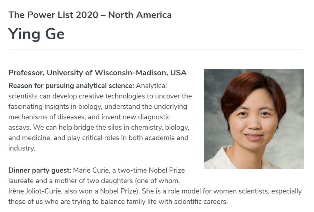The height and width of the screenshot is (212, 314).
Task: Click the words 'North America' in the top heading
Action: coord(140,15)
